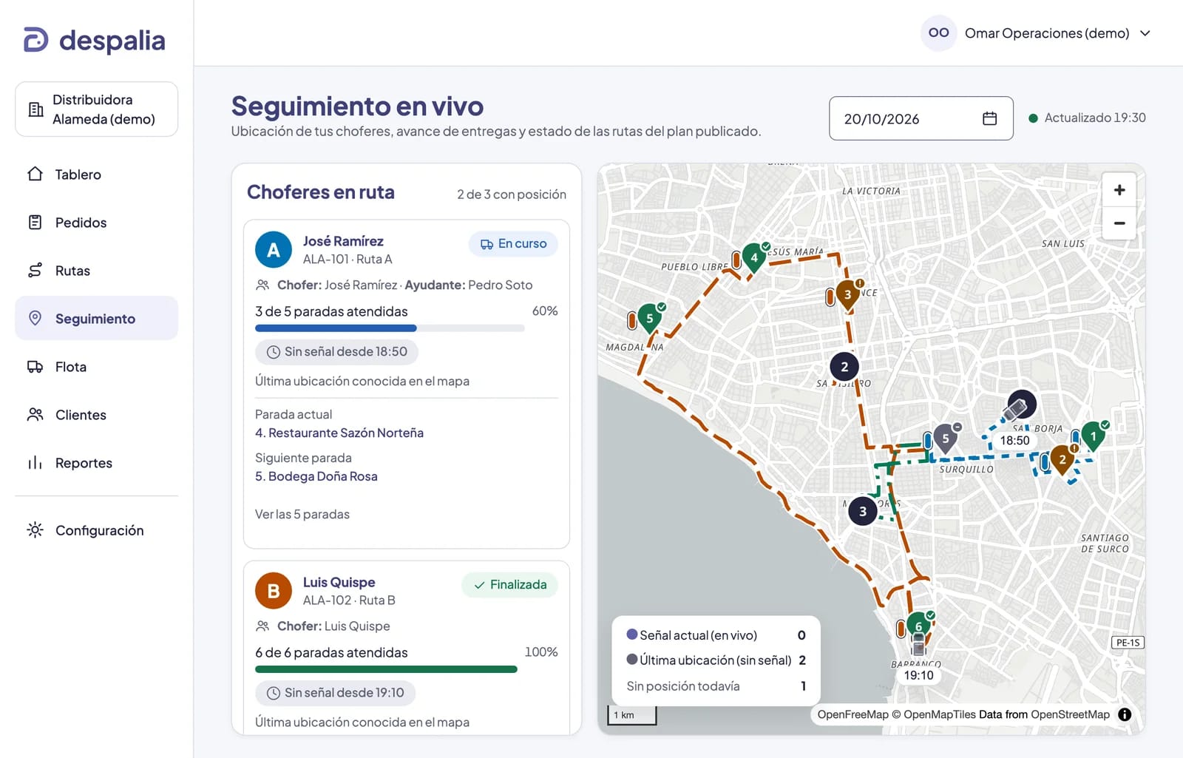The width and height of the screenshot is (1183, 758).
Task: Go to the Rutas section
Action: [96, 271]
